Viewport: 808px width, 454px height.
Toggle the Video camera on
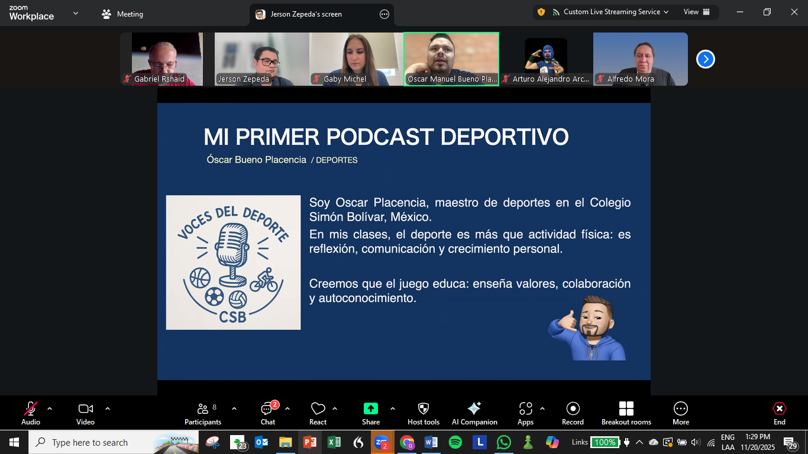tap(85, 413)
